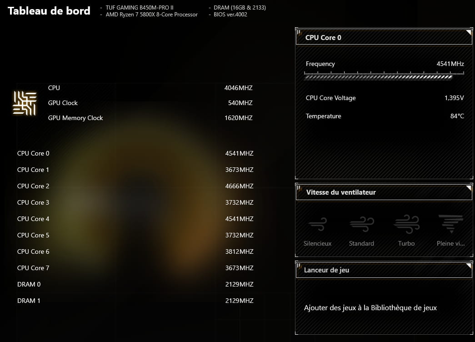
Task: Click the Frequency 4541MHz panel value
Action: tap(450, 64)
